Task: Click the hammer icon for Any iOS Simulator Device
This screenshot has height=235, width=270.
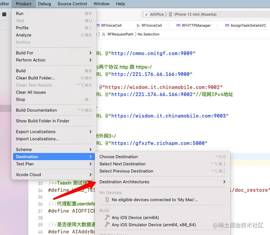Action: tap(107, 225)
